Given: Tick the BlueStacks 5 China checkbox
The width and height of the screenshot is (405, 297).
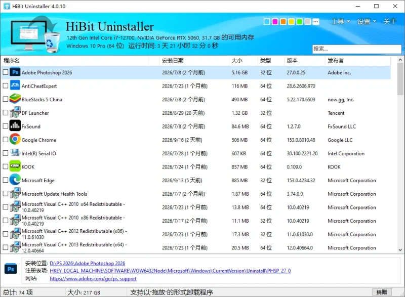Looking at the screenshot, I should pyautogui.click(x=6, y=99).
